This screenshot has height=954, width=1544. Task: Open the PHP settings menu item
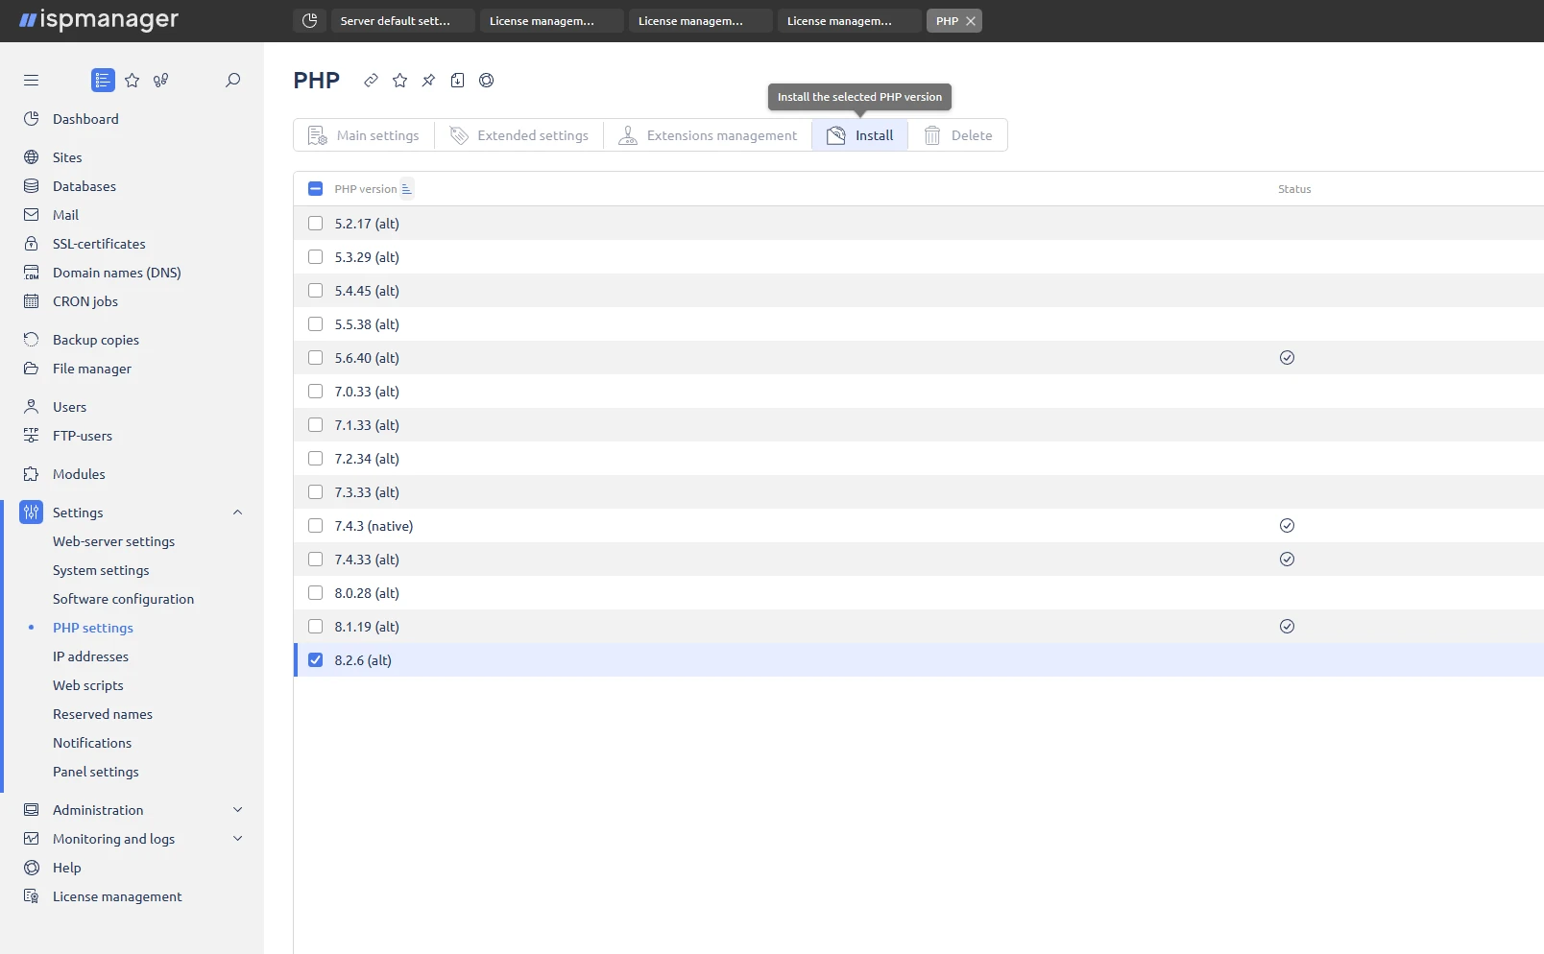[92, 627]
